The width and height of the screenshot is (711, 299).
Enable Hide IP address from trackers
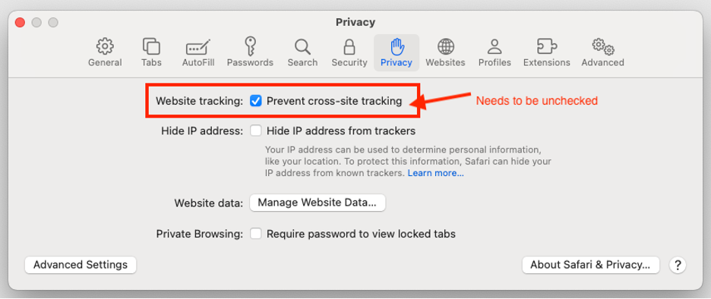(256, 131)
